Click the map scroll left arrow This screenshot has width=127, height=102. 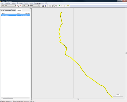coord(32,99)
